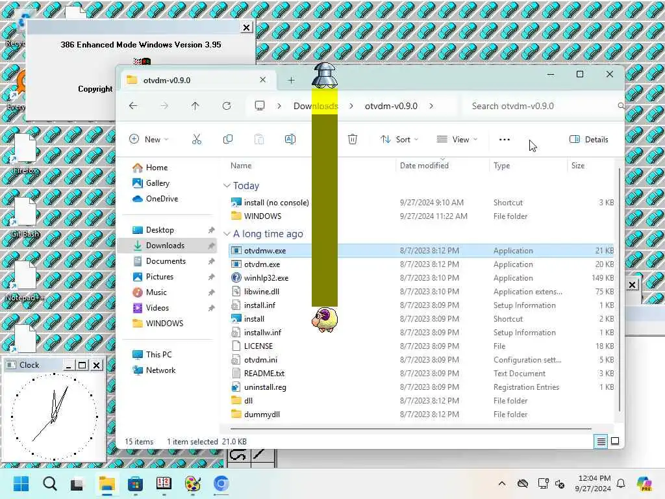665x499 pixels.
Task: Refresh the current folder view
Action: coord(227,106)
